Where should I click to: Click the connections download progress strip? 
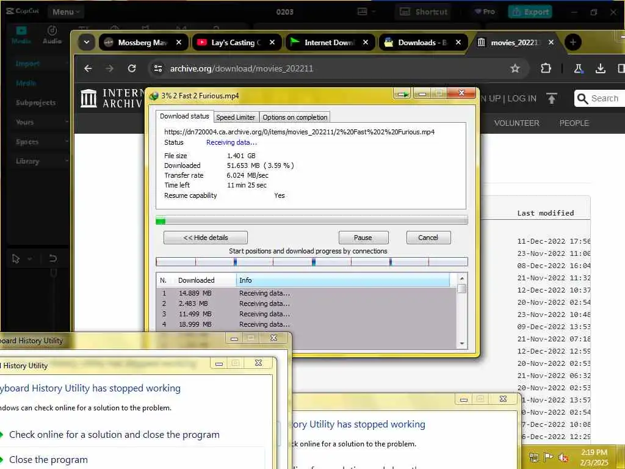click(312, 261)
